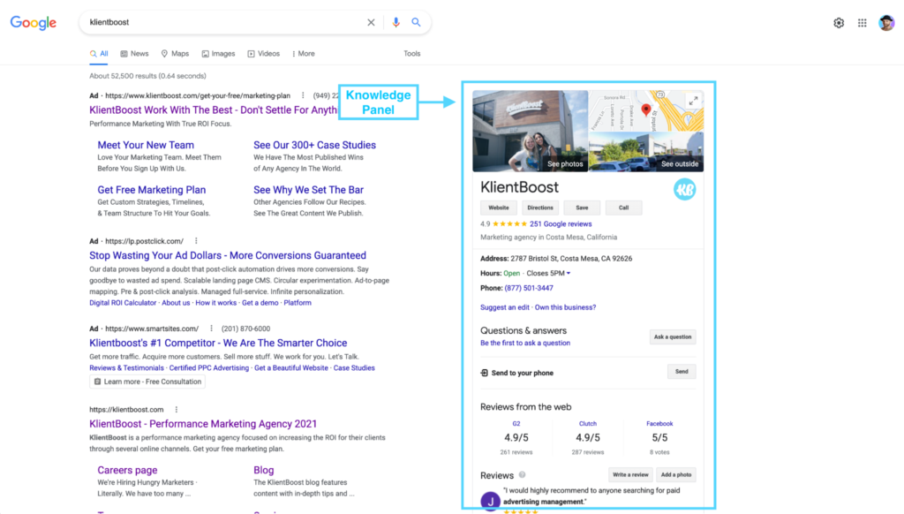The height and width of the screenshot is (514, 904).
Task: Open options for klientboost.com organic result
Action: pyautogui.click(x=177, y=410)
